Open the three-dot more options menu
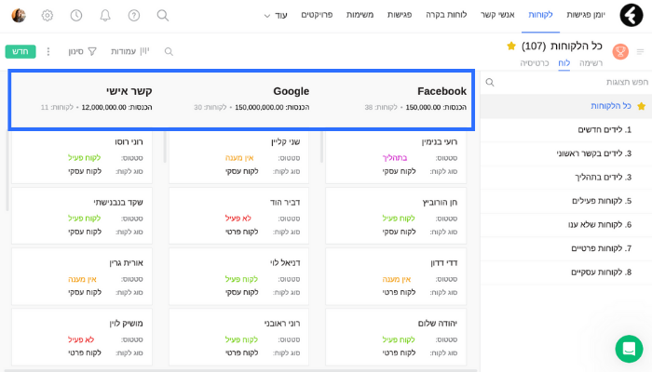This screenshot has height=372, width=652. pyautogui.click(x=48, y=51)
